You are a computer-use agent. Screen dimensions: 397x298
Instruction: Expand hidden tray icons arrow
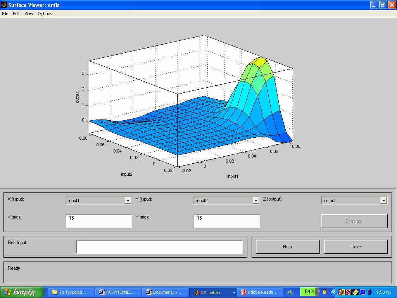coord(334,293)
